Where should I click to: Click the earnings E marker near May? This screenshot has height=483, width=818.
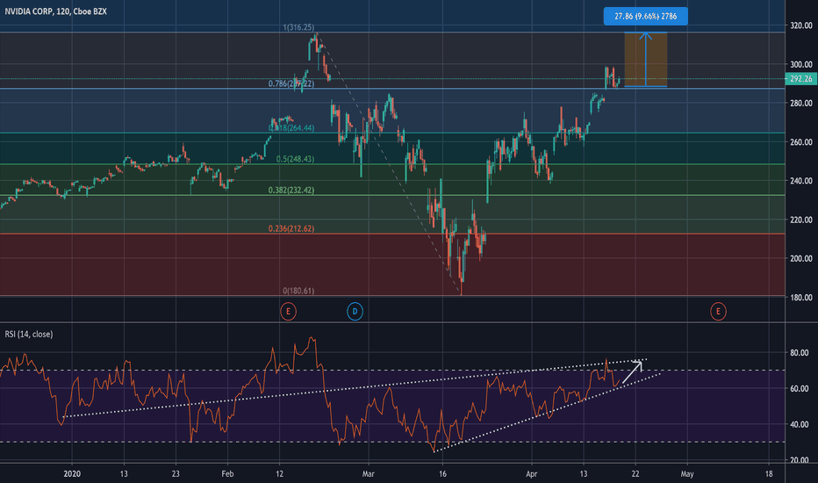coord(718,311)
